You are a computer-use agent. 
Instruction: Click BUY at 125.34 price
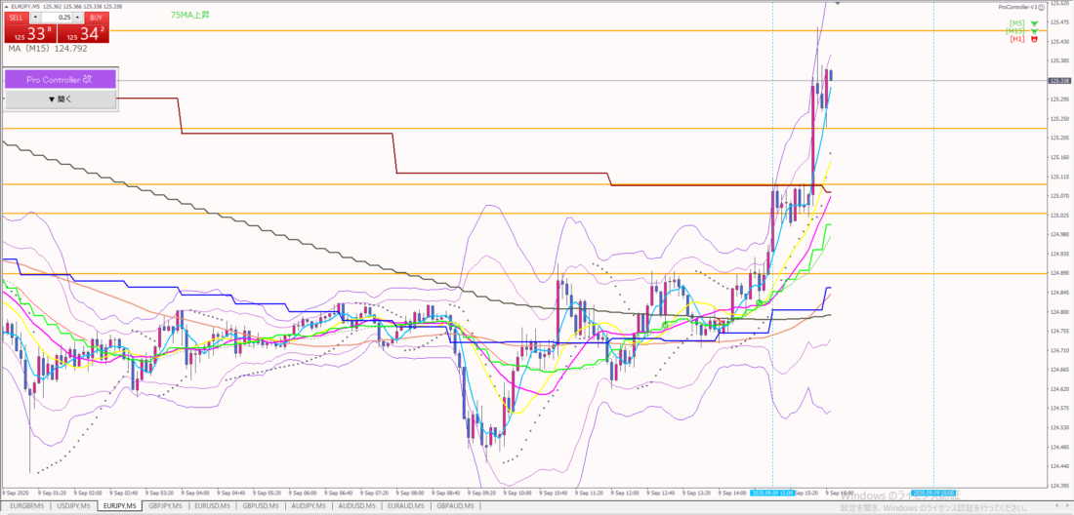point(84,27)
